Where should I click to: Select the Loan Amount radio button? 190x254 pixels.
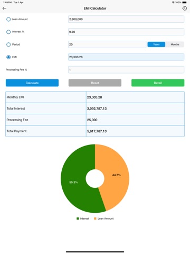pos(8,19)
